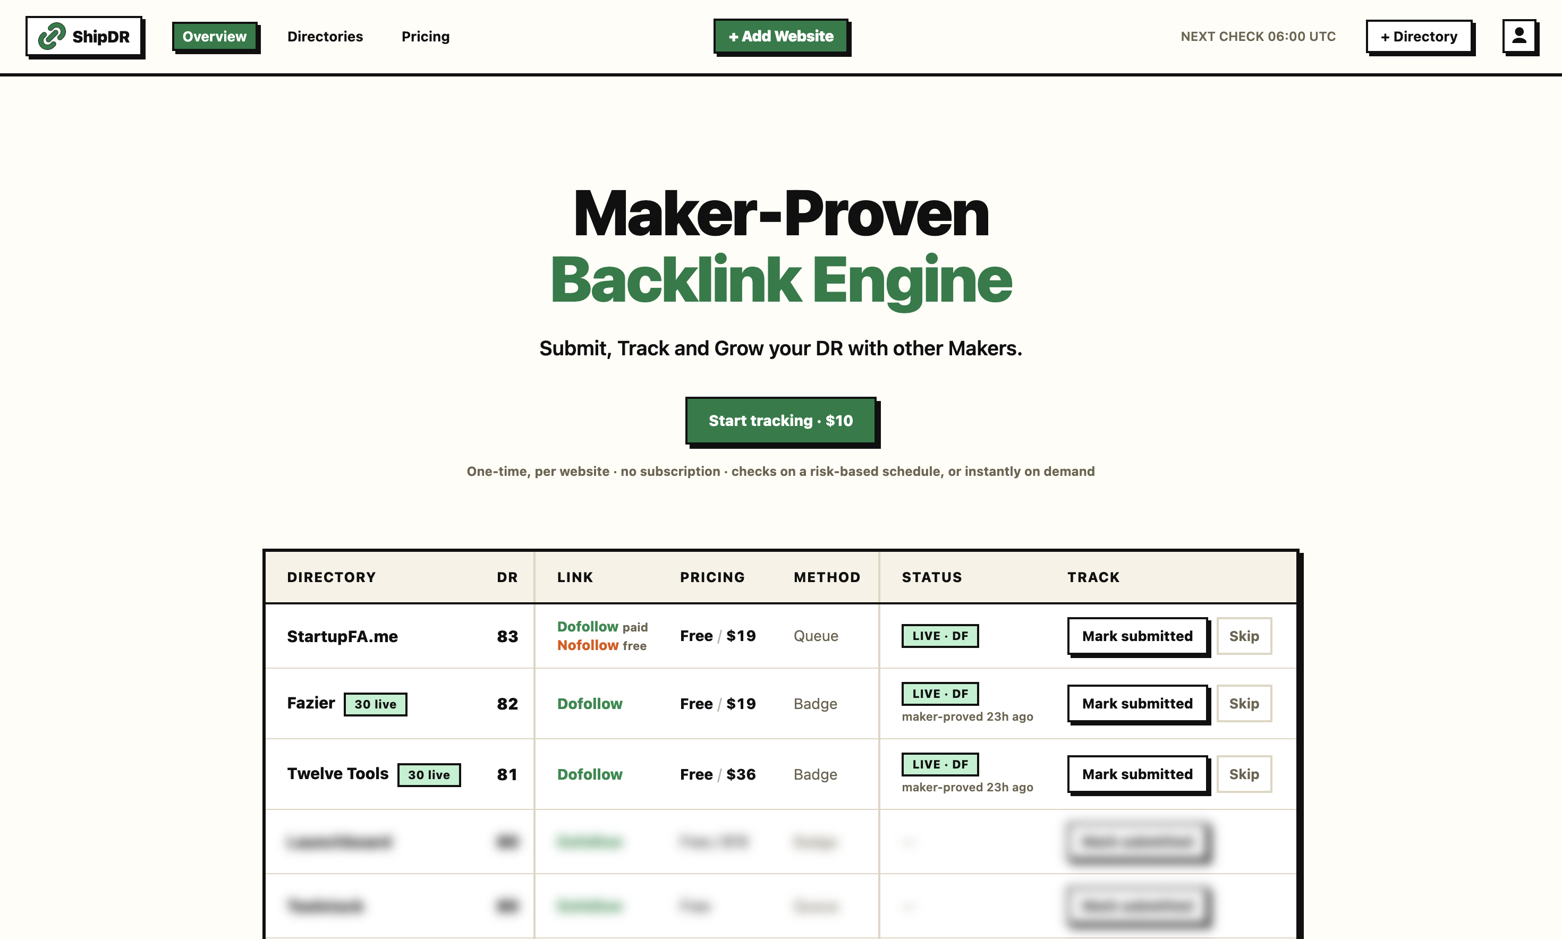Mark StartupFA.me as submitted
This screenshot has width=1562, height=939.
(1137, 636)
